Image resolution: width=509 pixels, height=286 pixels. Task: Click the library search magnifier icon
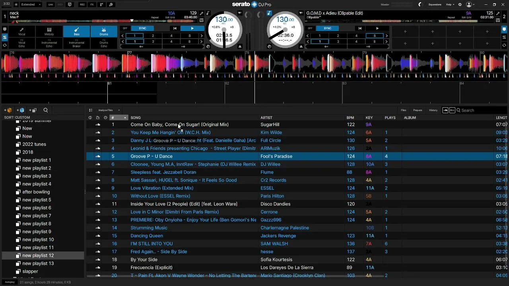click(x=45, y=110)
